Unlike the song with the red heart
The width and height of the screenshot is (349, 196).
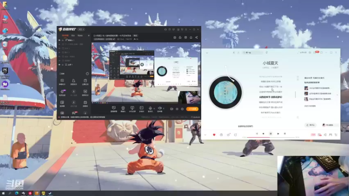214,135
